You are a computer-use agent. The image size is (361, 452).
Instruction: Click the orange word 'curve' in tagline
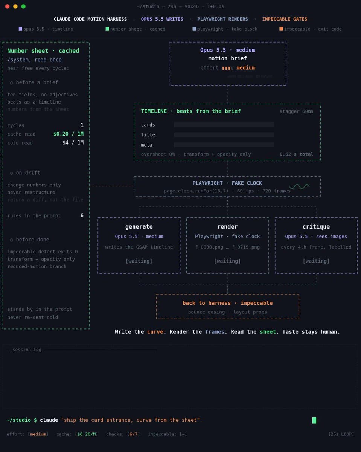tap(155, 332)
